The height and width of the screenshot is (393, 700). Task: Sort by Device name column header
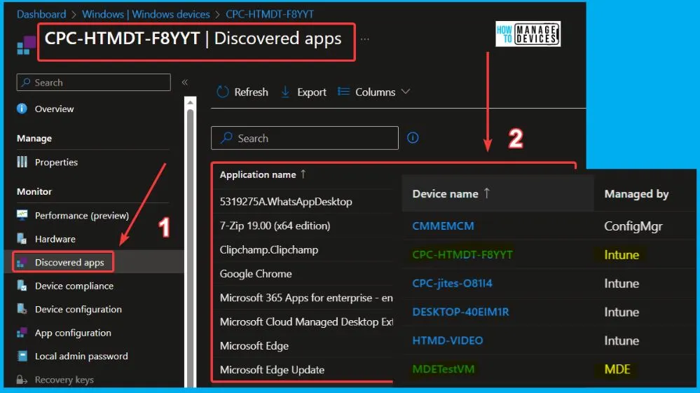click(x=445, y=193)
